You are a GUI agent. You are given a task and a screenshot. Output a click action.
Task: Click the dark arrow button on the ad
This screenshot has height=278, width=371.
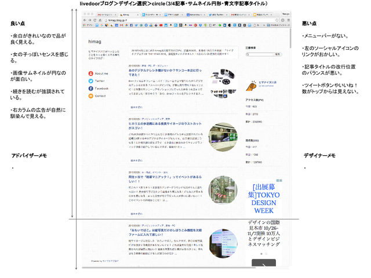264,263
